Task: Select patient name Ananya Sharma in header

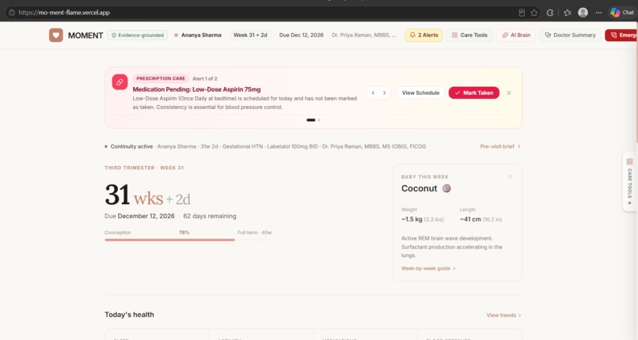Action: (x=201, y=36)
